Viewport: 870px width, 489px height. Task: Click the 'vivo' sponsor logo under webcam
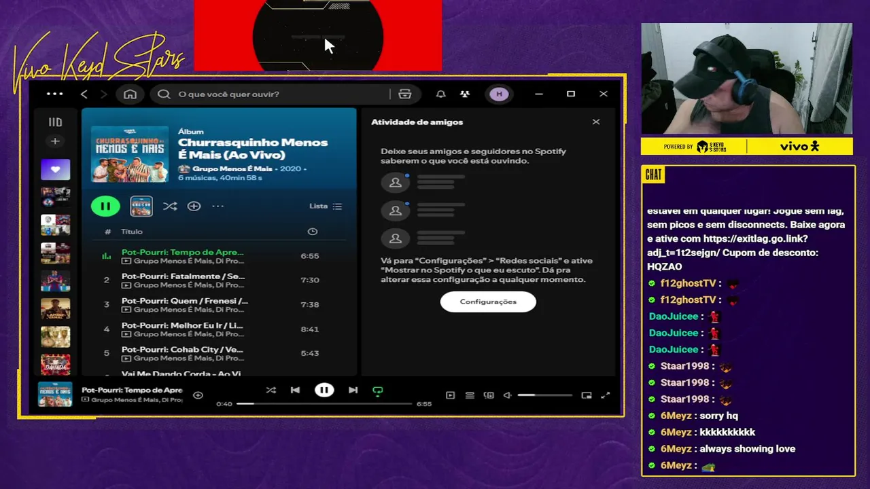(x=799, y=146)
